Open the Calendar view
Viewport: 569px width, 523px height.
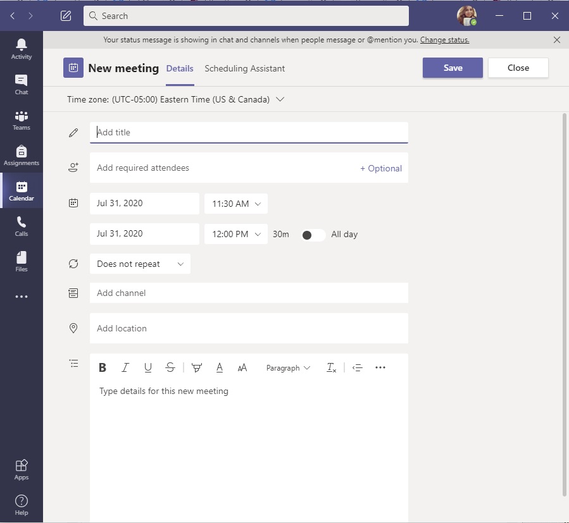point(22,191)
